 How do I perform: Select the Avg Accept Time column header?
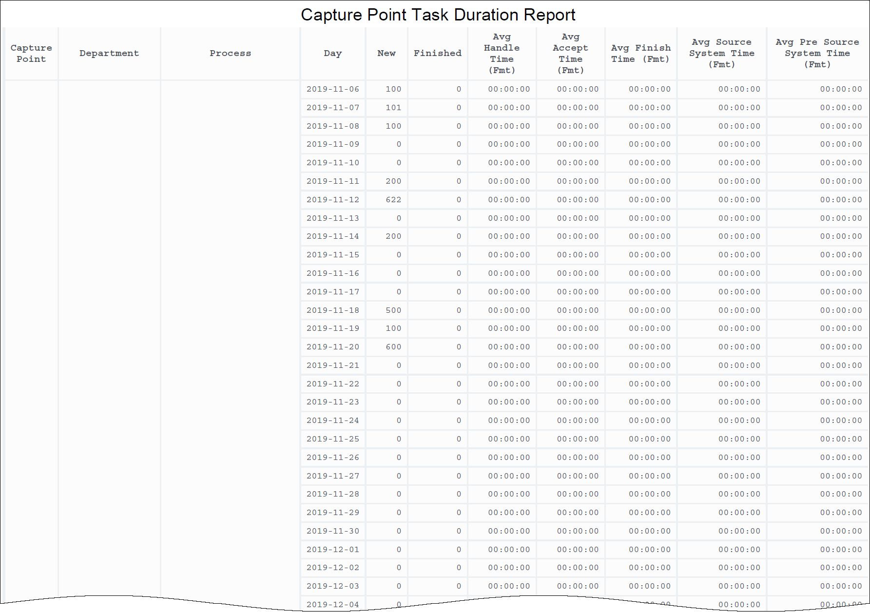coord(570,54)
